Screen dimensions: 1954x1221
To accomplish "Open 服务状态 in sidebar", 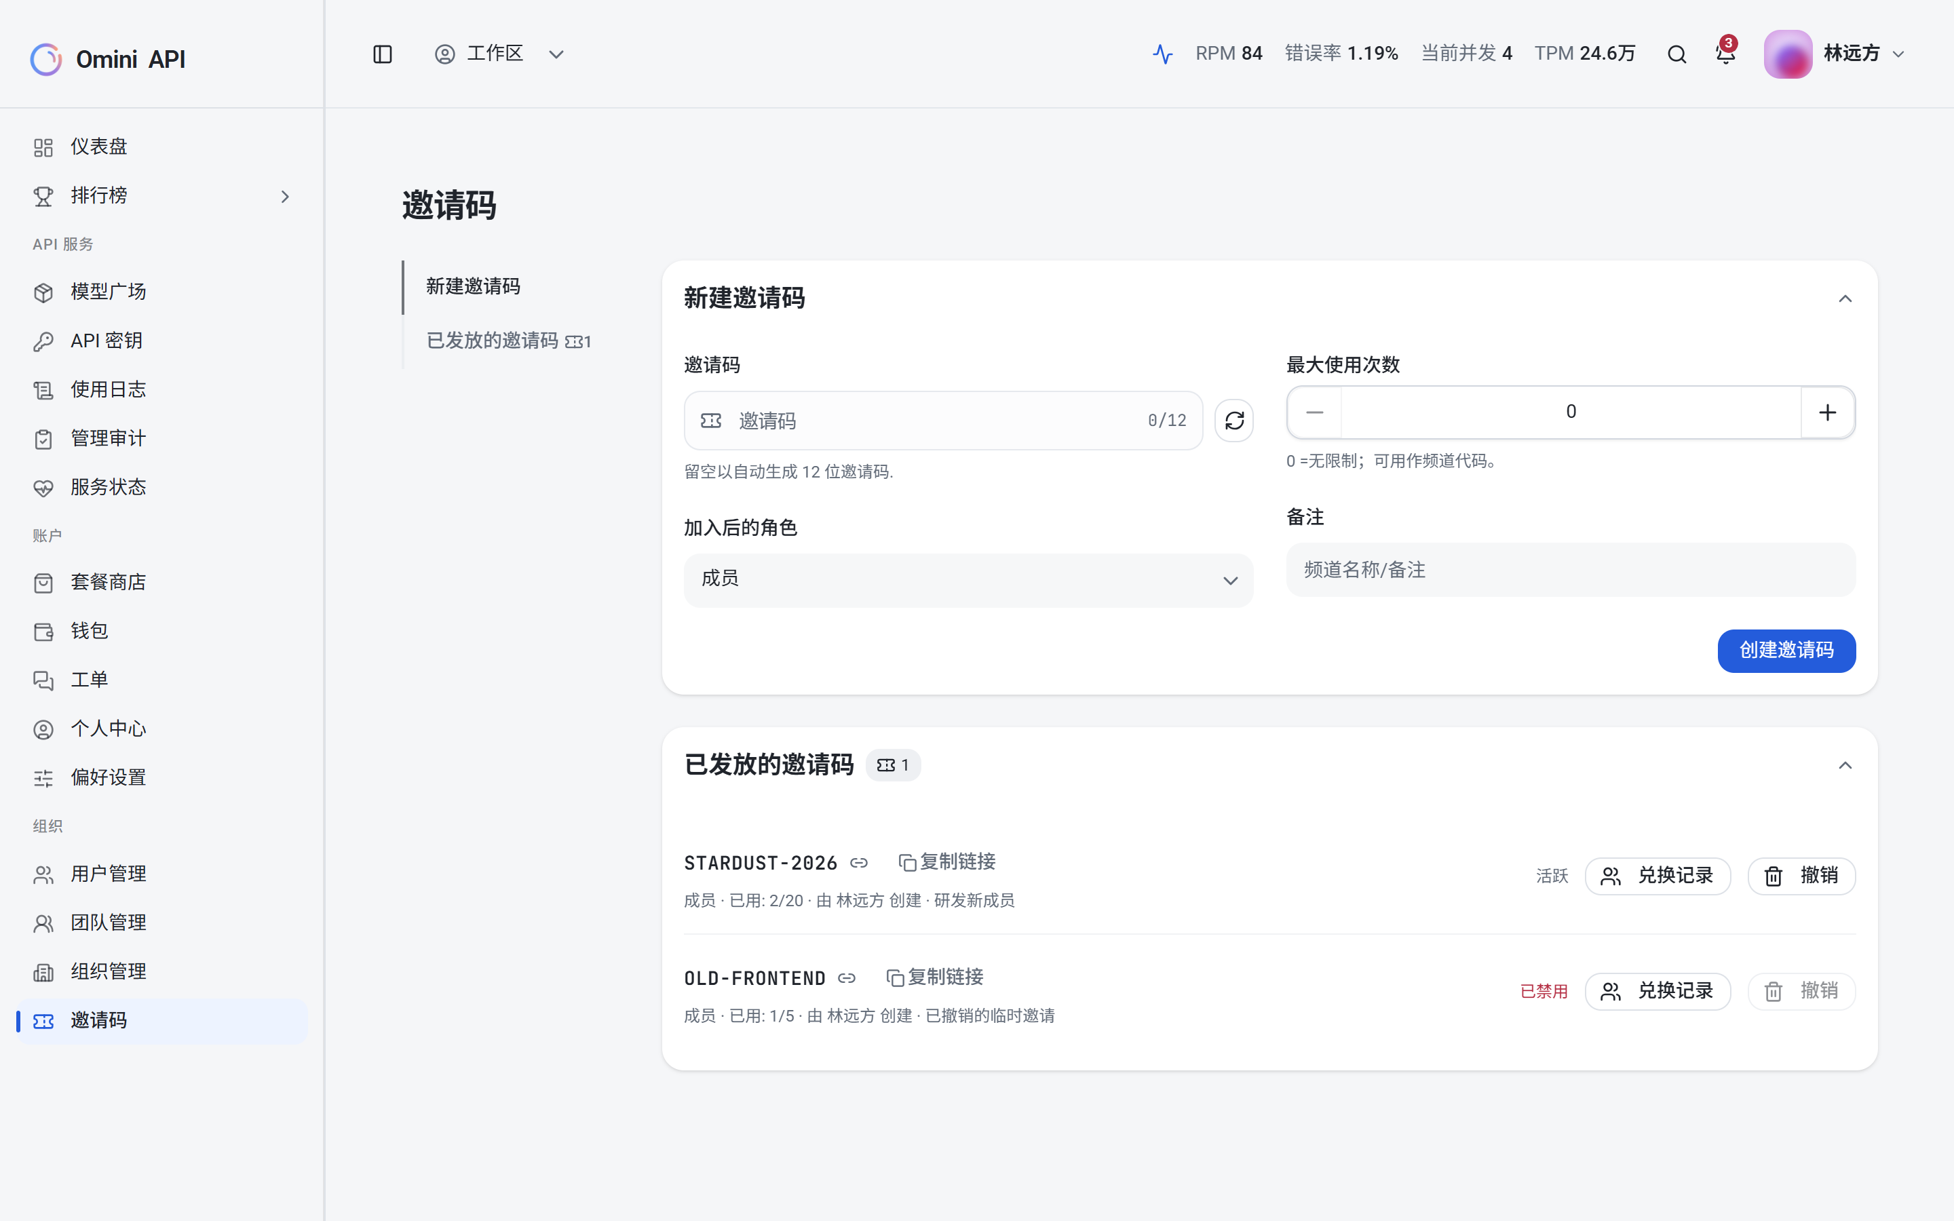I will (x=161, y=487).
